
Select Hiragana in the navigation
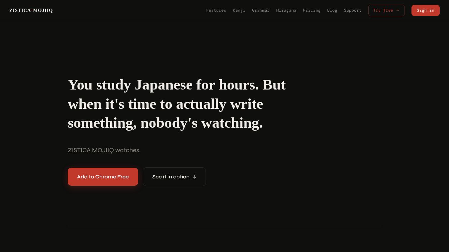point(286,10)
